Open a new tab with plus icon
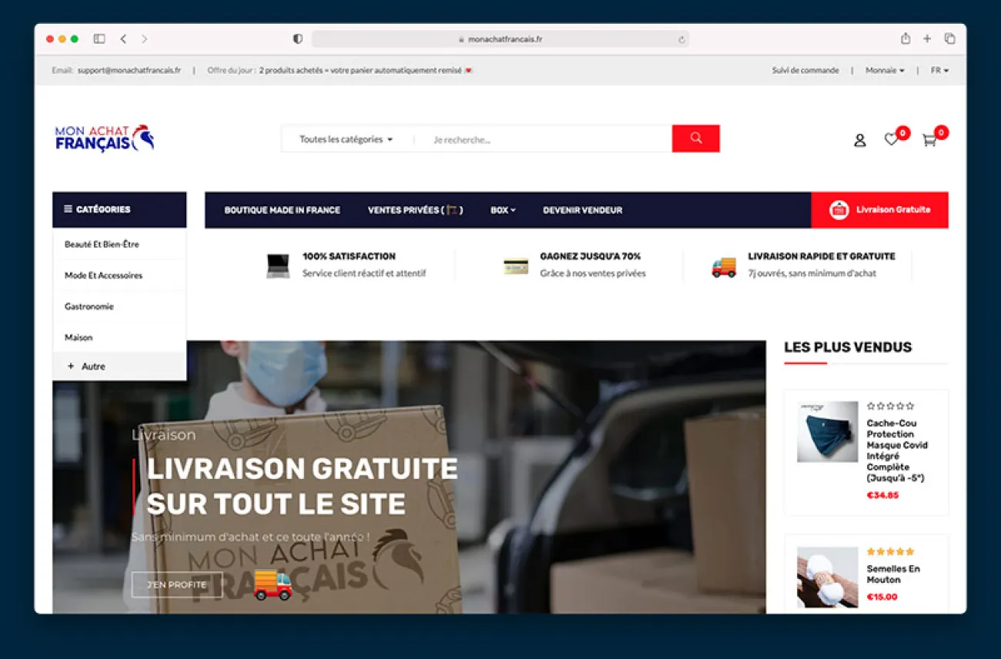 pyautogui.click(x=927, y=38)
